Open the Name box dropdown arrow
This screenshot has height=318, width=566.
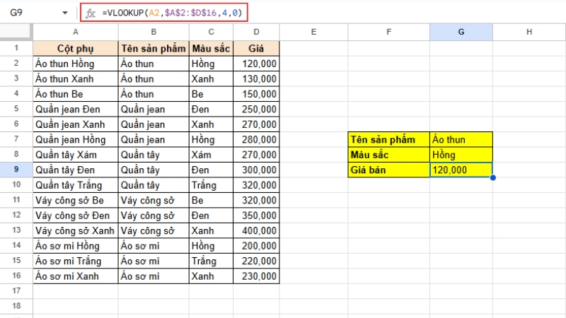[x=65, y=13]
